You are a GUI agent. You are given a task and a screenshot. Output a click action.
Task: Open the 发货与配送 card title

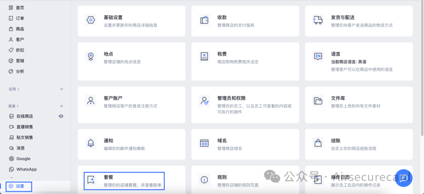(x=343, y=17)
